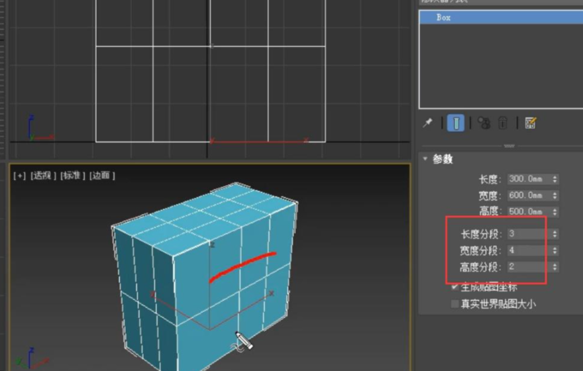This screenshot has width=583, height=371.
Task: Click the 高度 spinner arrows
Action: pos(555,212)
